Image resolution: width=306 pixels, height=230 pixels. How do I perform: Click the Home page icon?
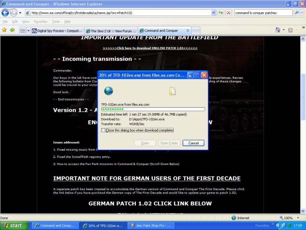click(278, 30)
